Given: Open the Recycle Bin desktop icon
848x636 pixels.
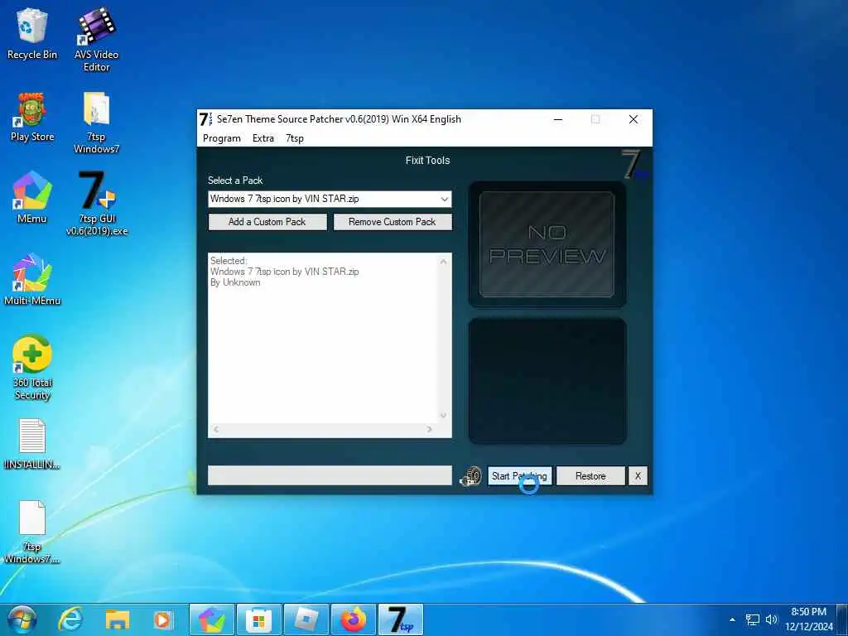Looking at the screenshot, I should coord(32,33).
